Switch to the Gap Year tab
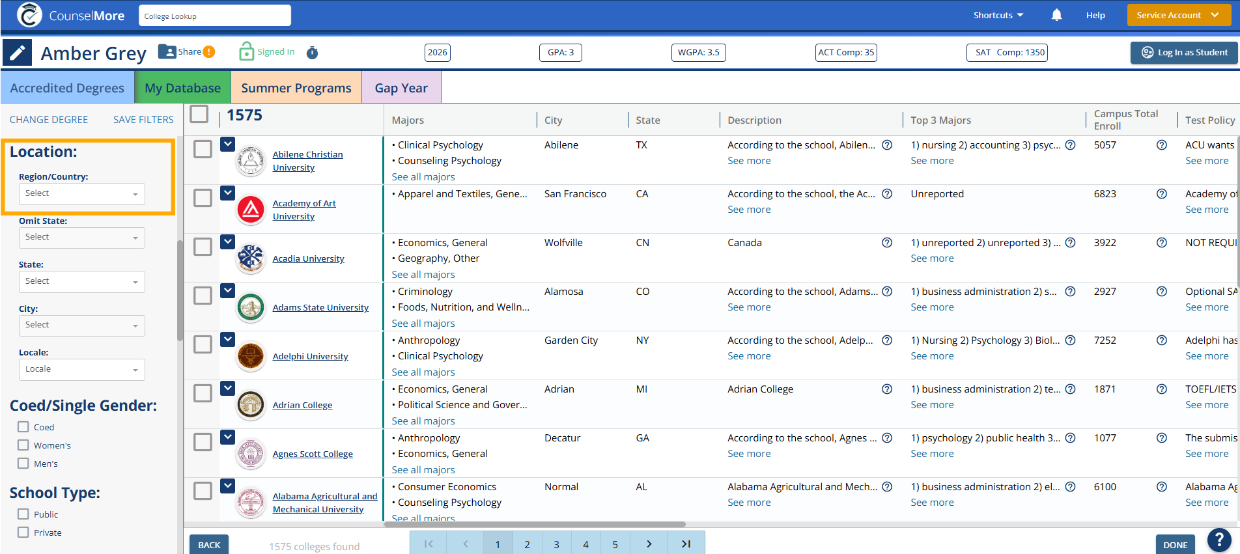This screenshot has width=1240, height=554. [401, 88]
